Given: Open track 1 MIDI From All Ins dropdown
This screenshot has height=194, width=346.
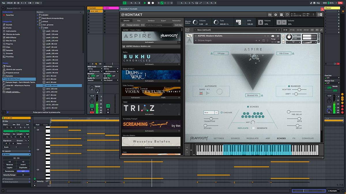Looking at the screenshot, I should (95, 69).
